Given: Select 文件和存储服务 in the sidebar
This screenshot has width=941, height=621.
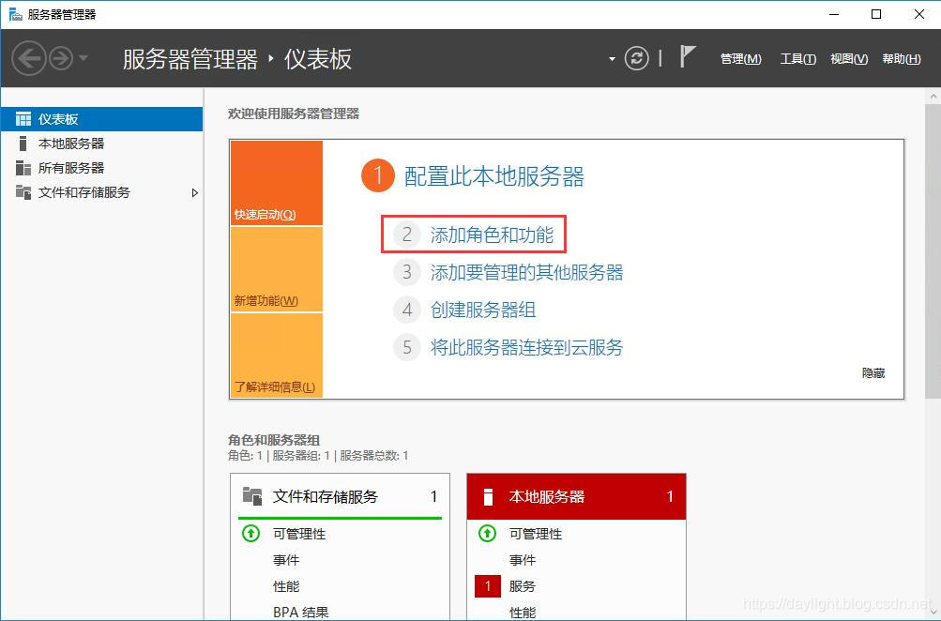Looking at the screenshot, I should click(101, 192).
